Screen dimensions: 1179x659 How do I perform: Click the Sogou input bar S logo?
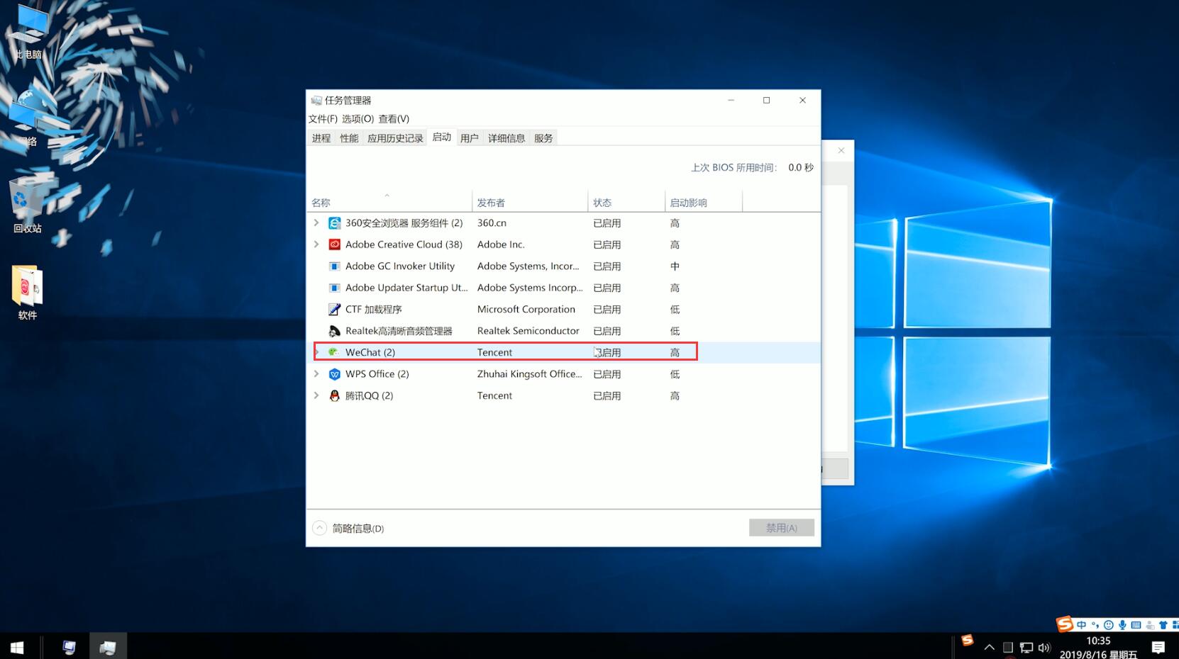(1065, 624)
